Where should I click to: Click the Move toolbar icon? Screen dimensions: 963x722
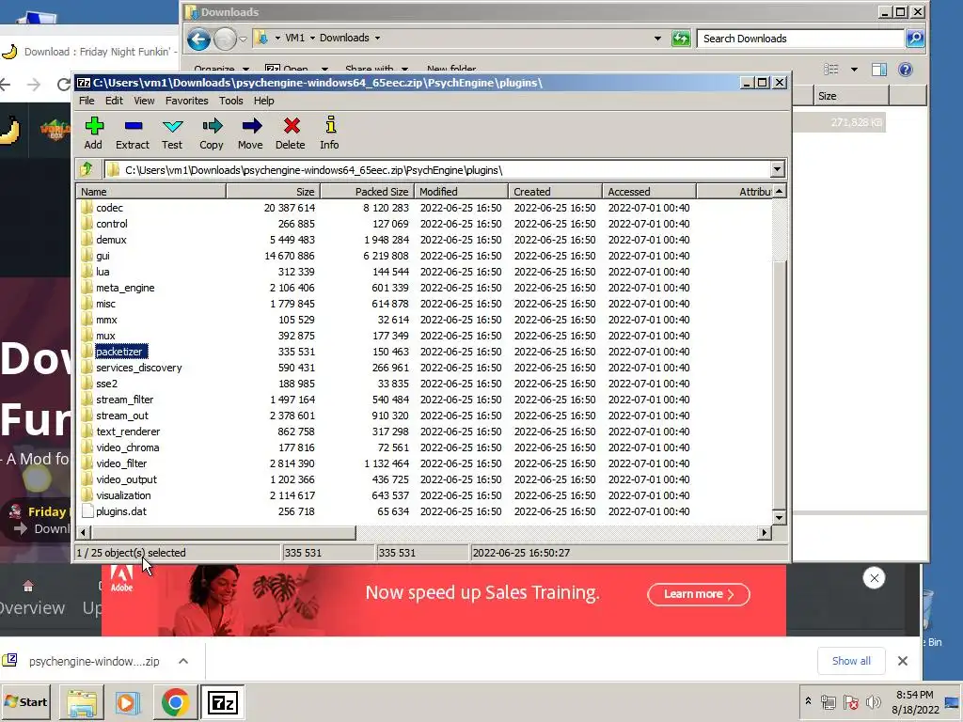point(251,127)
